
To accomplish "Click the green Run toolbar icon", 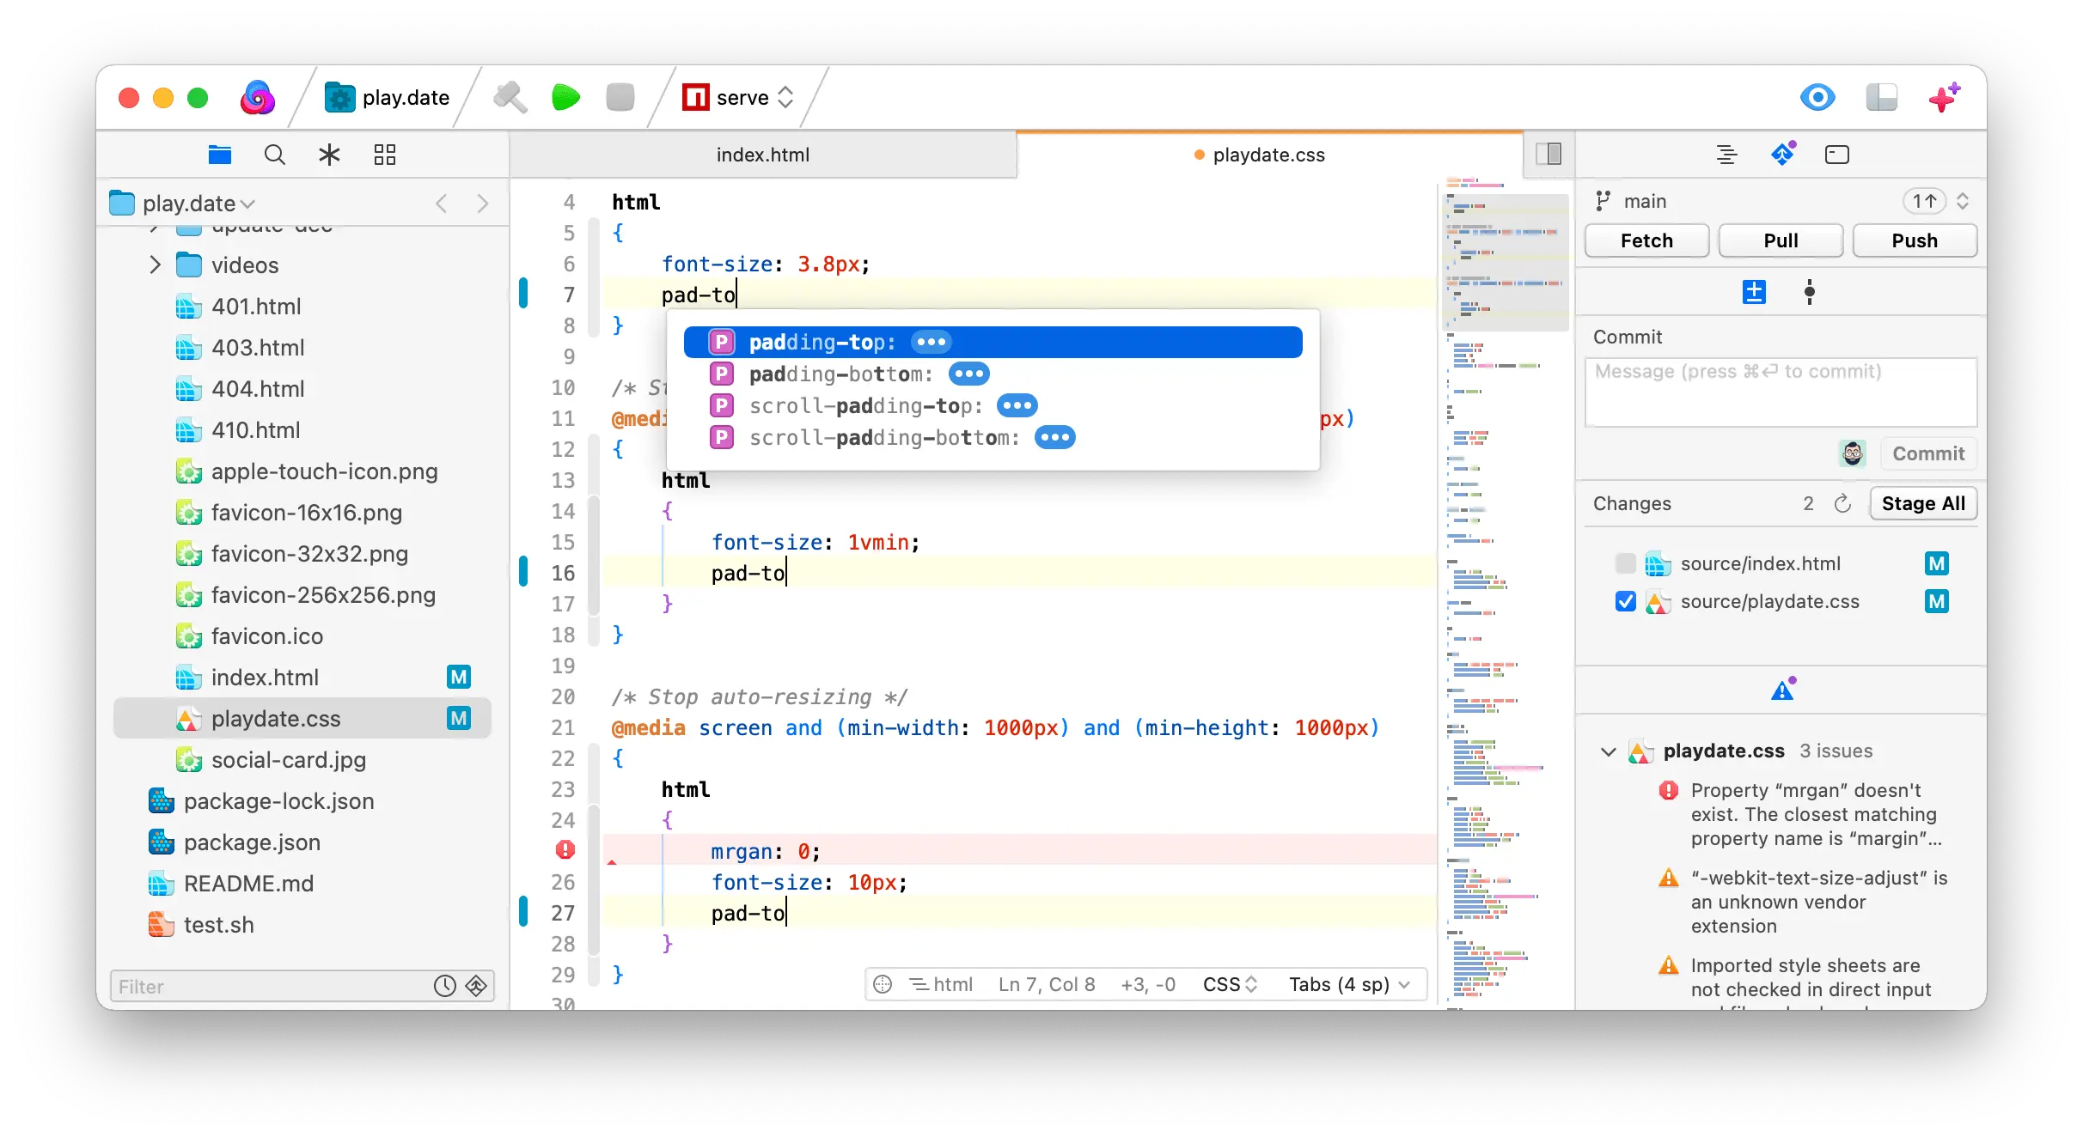I will click(x=565, y=98).
